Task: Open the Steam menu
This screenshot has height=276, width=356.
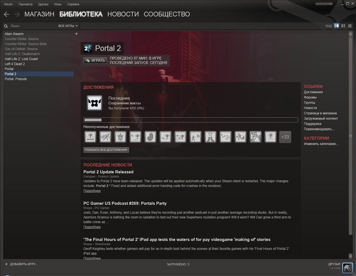Action: tap(9, 4)
